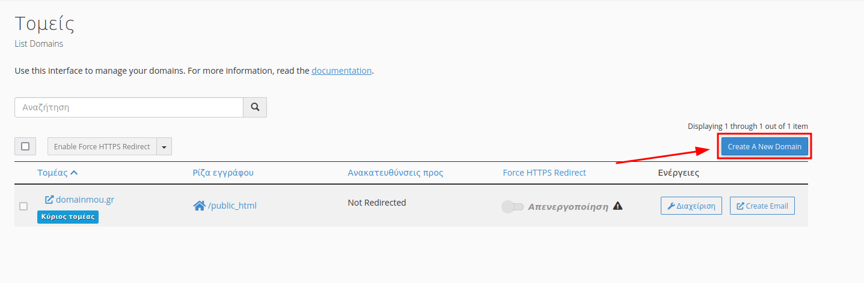The height and width of the screenshot is (283, 864).
Task: Click the home icon next to /public_html
Action: [199, 206]
